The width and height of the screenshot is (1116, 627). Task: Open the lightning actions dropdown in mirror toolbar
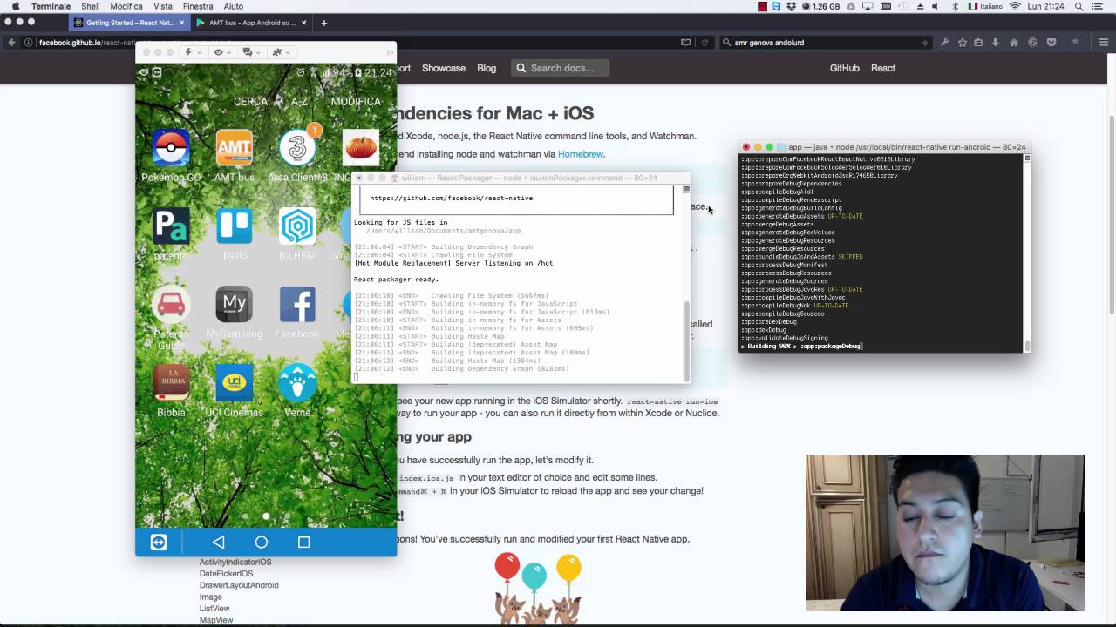191,52
